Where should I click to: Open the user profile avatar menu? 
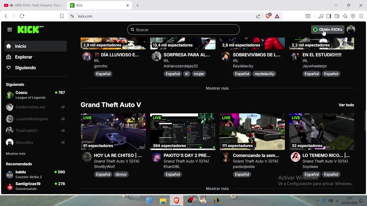click(x=351, y=29)
